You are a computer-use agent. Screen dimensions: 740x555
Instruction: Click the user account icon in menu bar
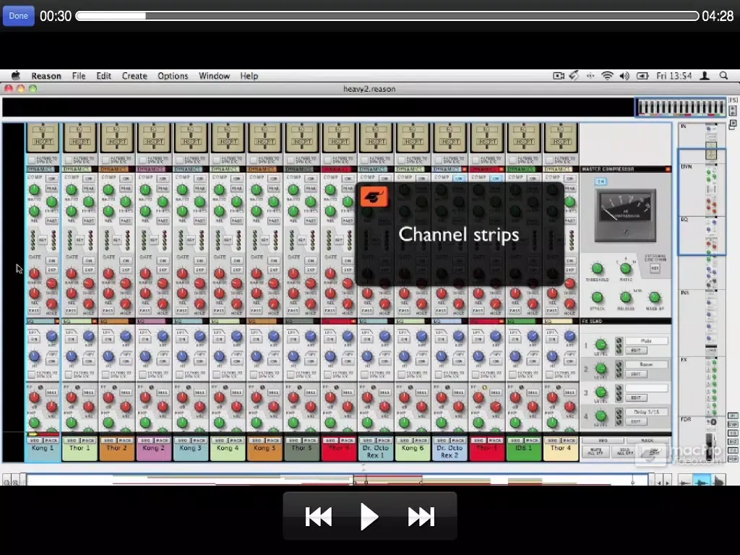point(705,75)
